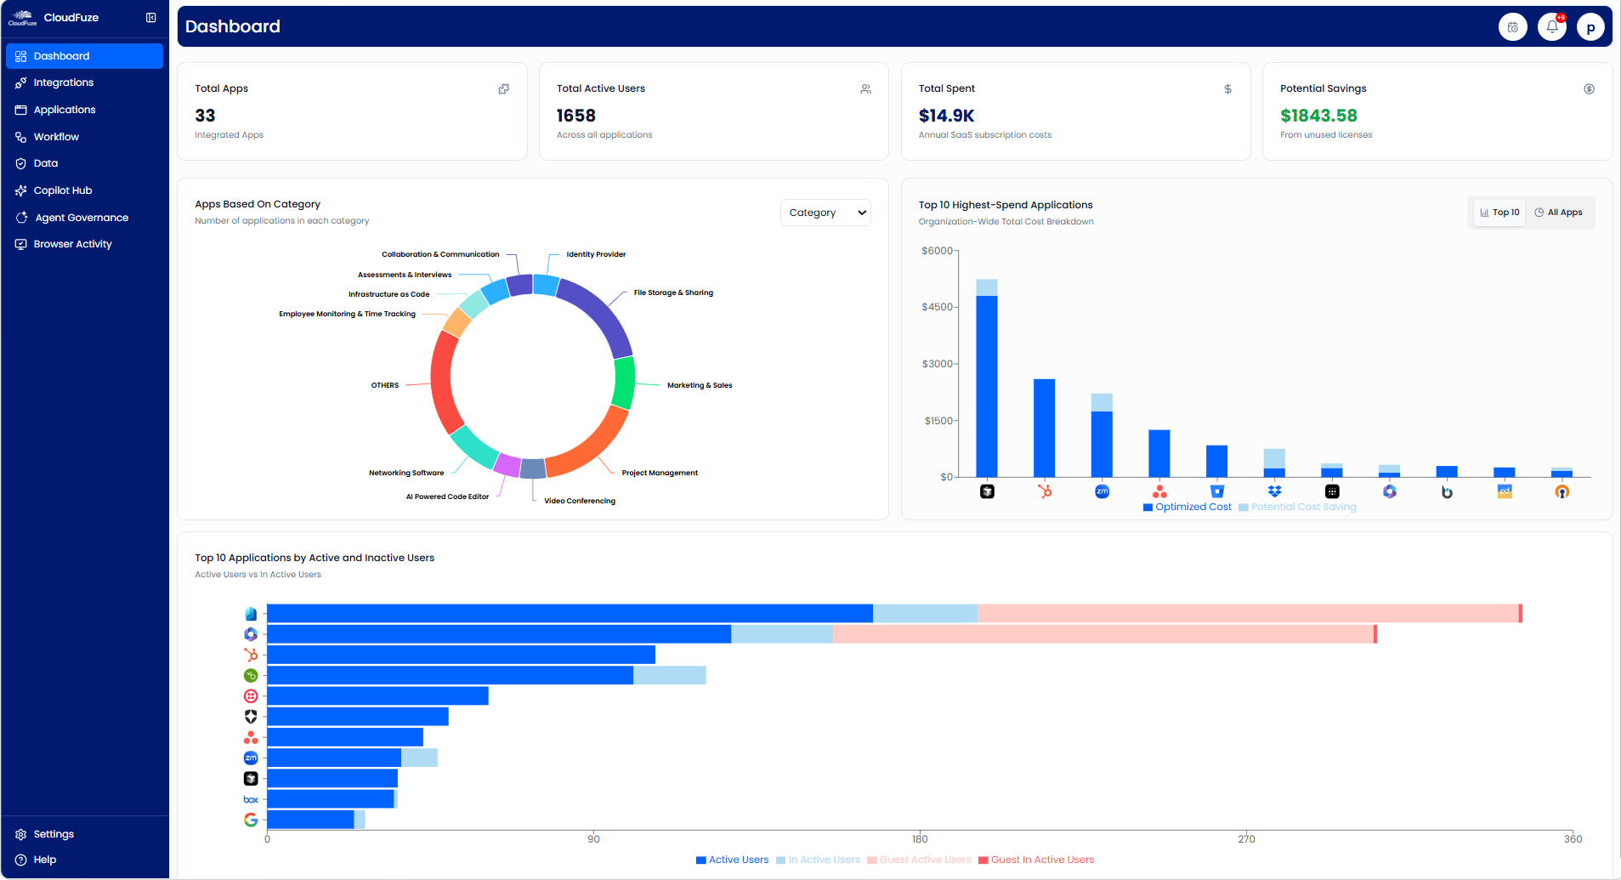Viewport: 1621px width, 880px height.
Task: Open the user profile avatar P
Action: tap(1591, 27)
